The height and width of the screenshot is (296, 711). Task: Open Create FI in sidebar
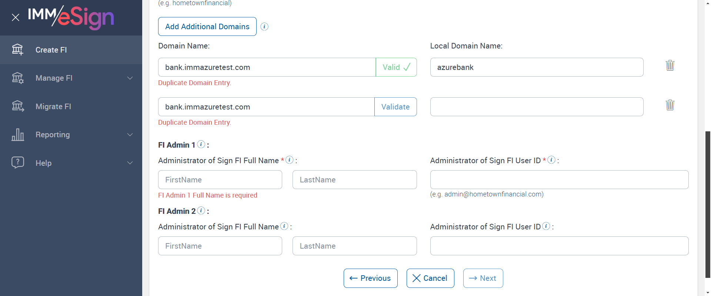coord(51,50)
